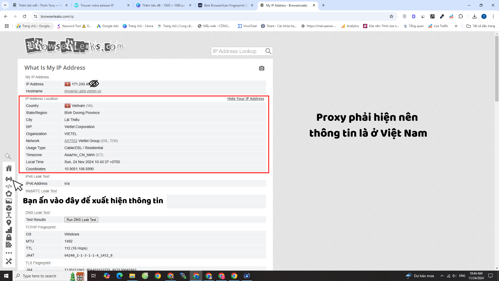This screenshot has height=281, width=499.
Task: Click inside the IP Address Lookup field
Action: click(238, 51)
